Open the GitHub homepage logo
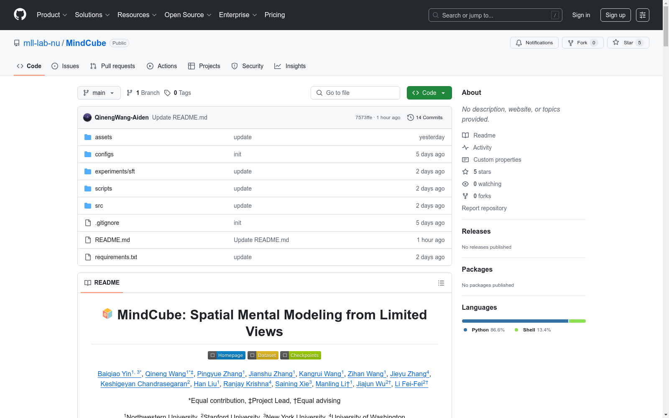669x418 pixels. [x=20, y=15]
